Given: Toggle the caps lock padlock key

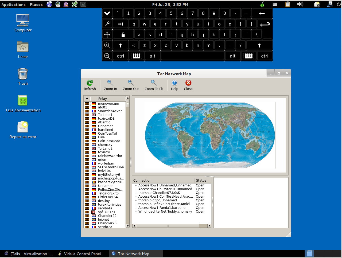Looking at the screenshot, I should click(123, 34).
